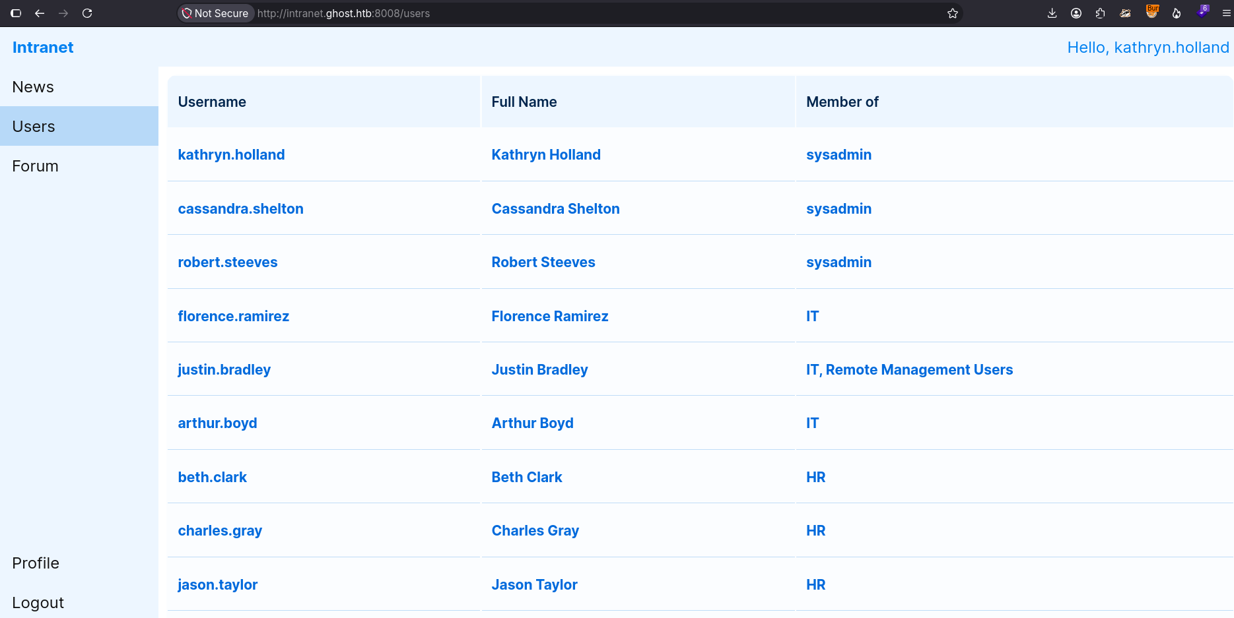Click the Burp proxy extension icon
The image size is (1234, 618).
(x=1152, y=13)
